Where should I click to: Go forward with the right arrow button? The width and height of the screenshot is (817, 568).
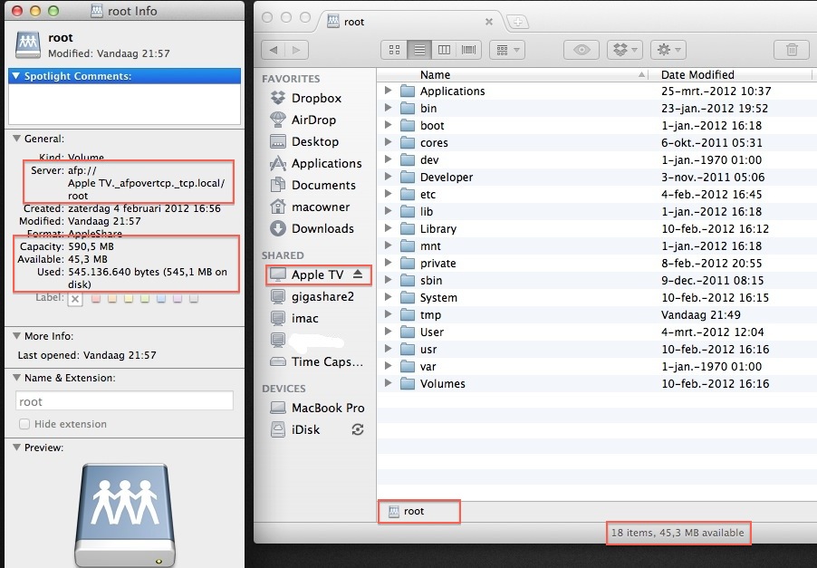(x=296, y=50)
